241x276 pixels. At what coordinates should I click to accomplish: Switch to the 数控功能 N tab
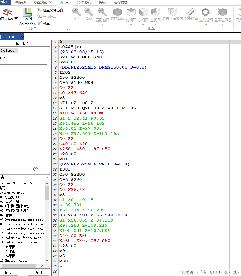click(x=42, y=2)
